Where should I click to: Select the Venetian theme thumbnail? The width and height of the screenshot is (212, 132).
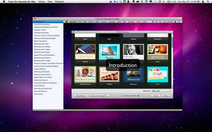(x=85, y=52)
